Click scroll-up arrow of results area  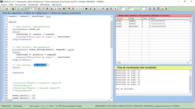tap(190, 71)
